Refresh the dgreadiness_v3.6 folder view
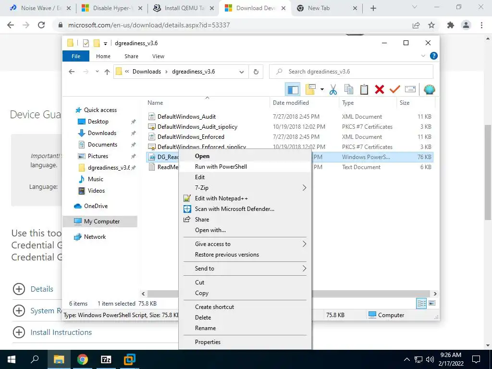The image size is (492, 369). (256, 72)
